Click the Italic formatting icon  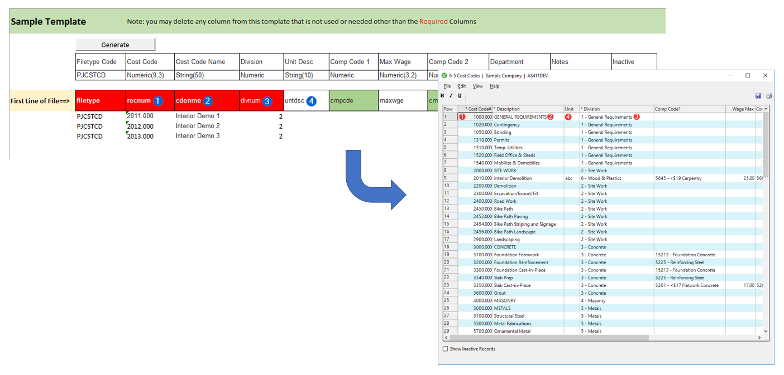(x=451, y=96)
